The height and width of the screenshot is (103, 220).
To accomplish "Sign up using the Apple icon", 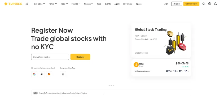I will coord(42,74).
